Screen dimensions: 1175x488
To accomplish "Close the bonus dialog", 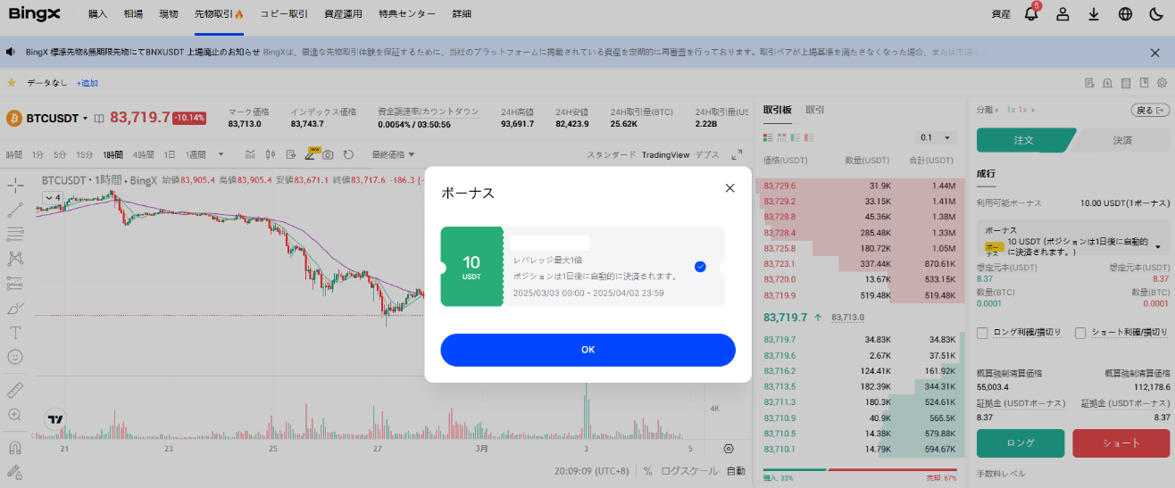I will pos(729,187).
